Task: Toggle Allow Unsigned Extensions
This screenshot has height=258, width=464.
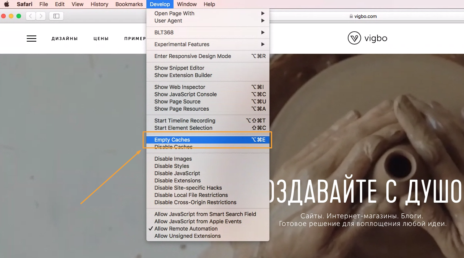Action: [x=208, y=236]
